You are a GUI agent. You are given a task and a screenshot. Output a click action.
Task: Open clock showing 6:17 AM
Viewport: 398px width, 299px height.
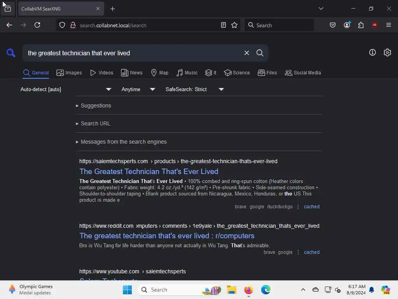(x=356, y=290)
